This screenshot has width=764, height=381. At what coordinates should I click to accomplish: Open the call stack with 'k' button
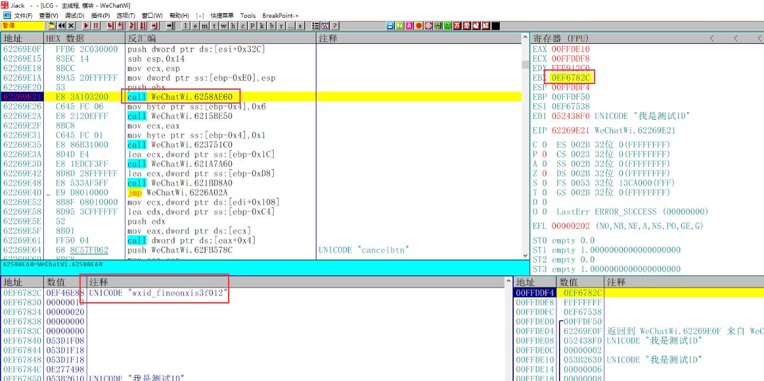click(x=262, y=25)
